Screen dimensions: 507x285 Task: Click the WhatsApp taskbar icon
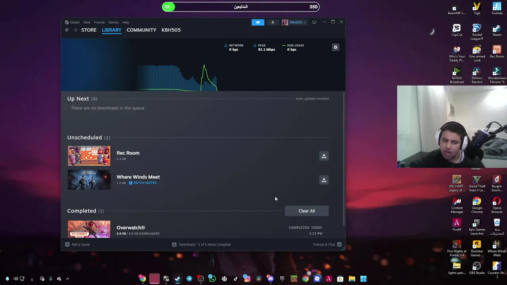pos(212,279)
